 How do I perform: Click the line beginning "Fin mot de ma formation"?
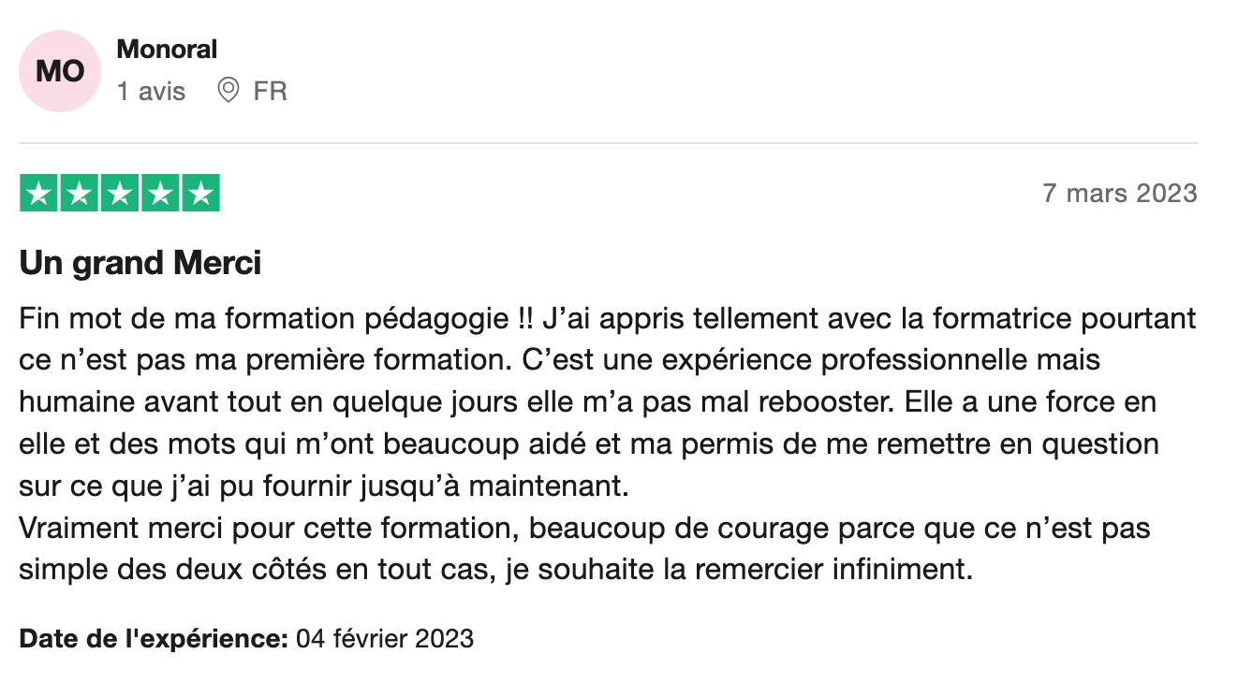tap(608, 318)
